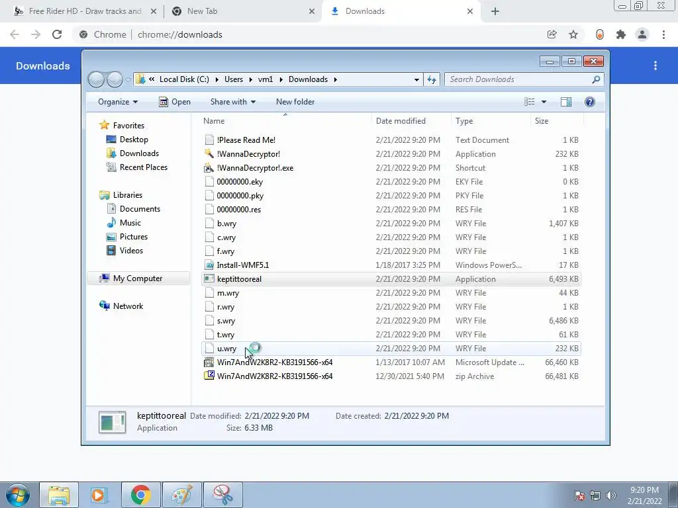Reload the Chrome page
Screen dimensions: 678x508
pos(57,34)
